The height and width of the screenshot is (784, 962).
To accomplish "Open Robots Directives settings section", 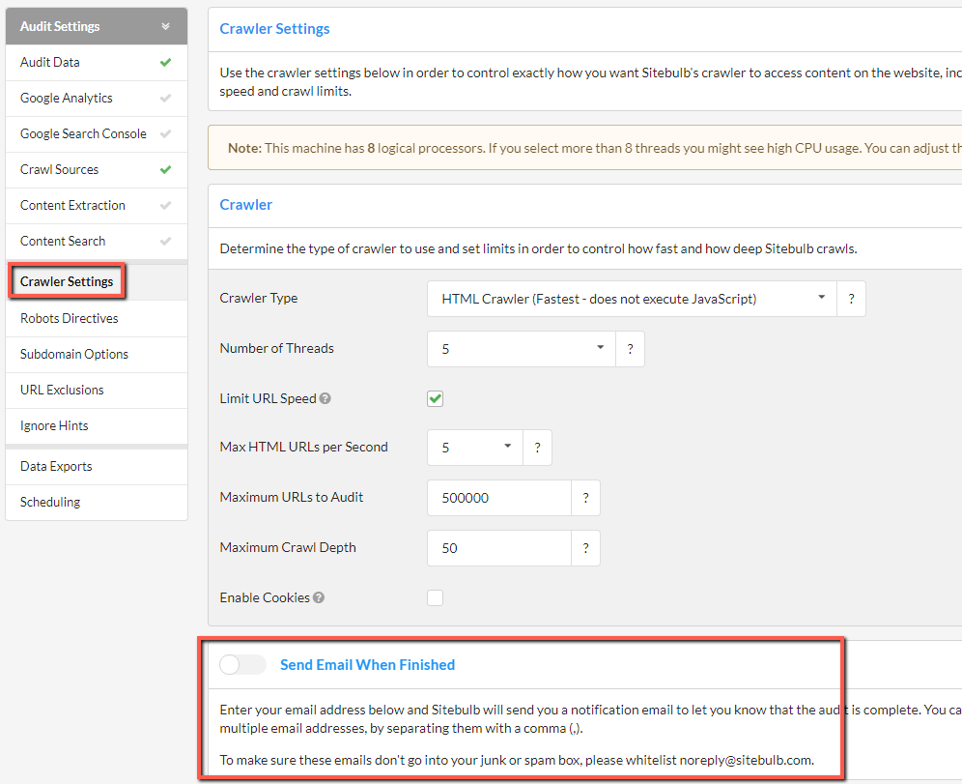I will pos(70,318).
